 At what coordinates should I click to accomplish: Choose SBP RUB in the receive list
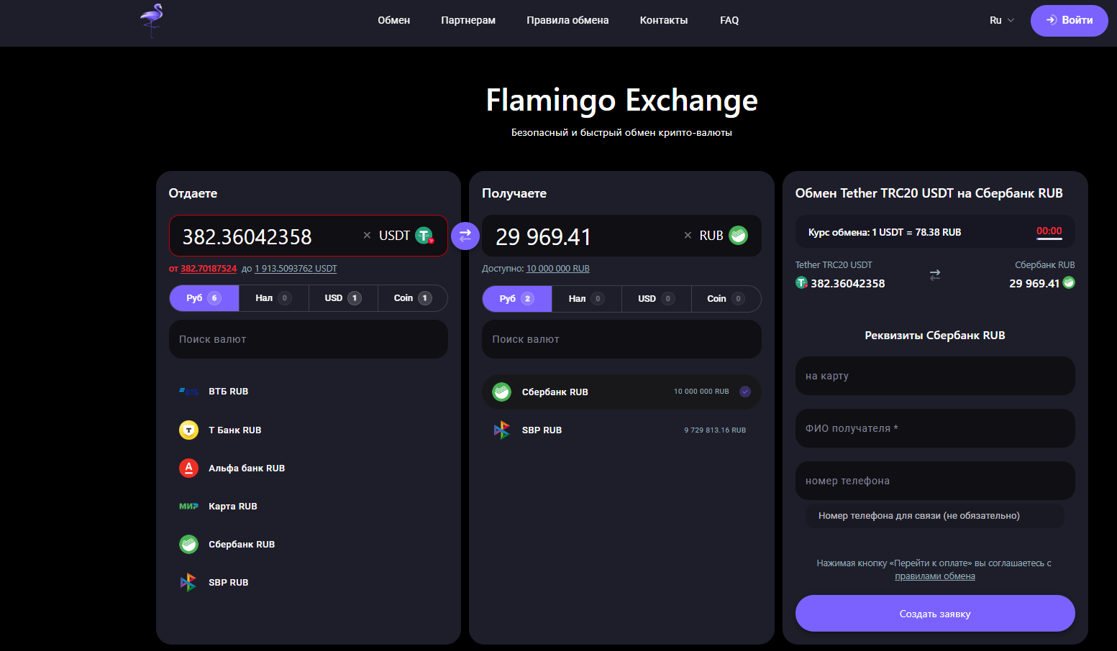coord(621,430)
